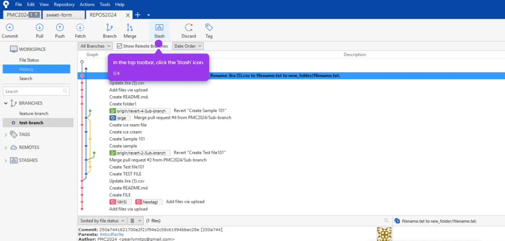This screenshot has height=241, width=505.
Task: Click the STASHES section icon
Action: click(x=14, y=160)
